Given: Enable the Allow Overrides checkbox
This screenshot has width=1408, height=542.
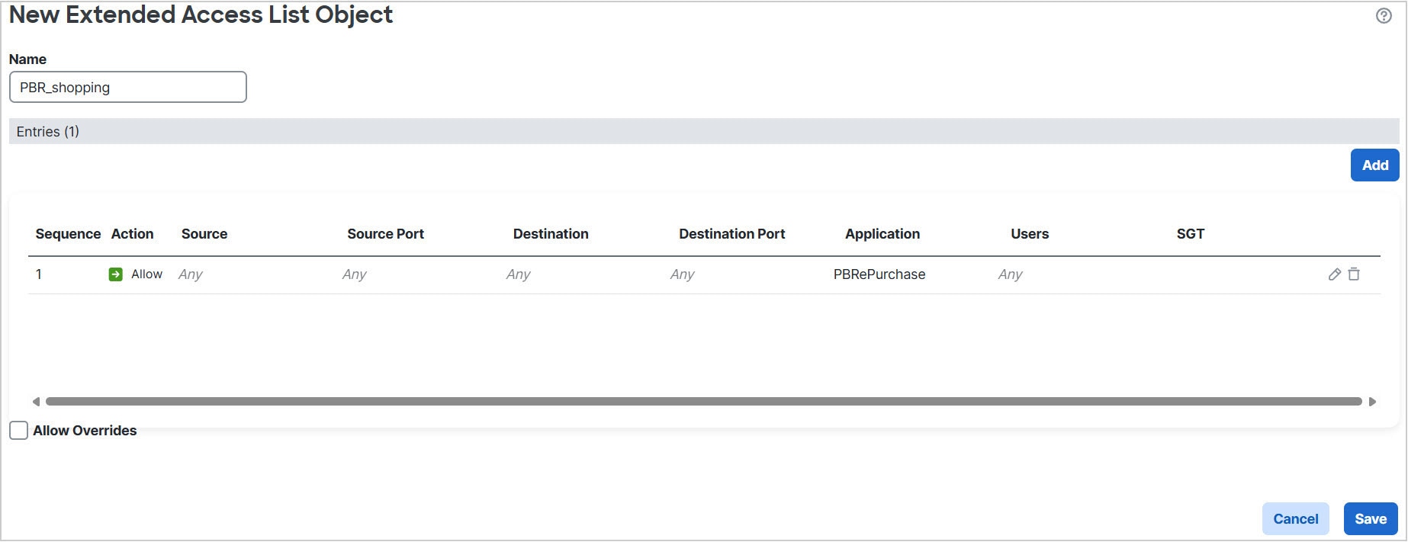Looking at the screenshot, I should [x=19, y=431].
